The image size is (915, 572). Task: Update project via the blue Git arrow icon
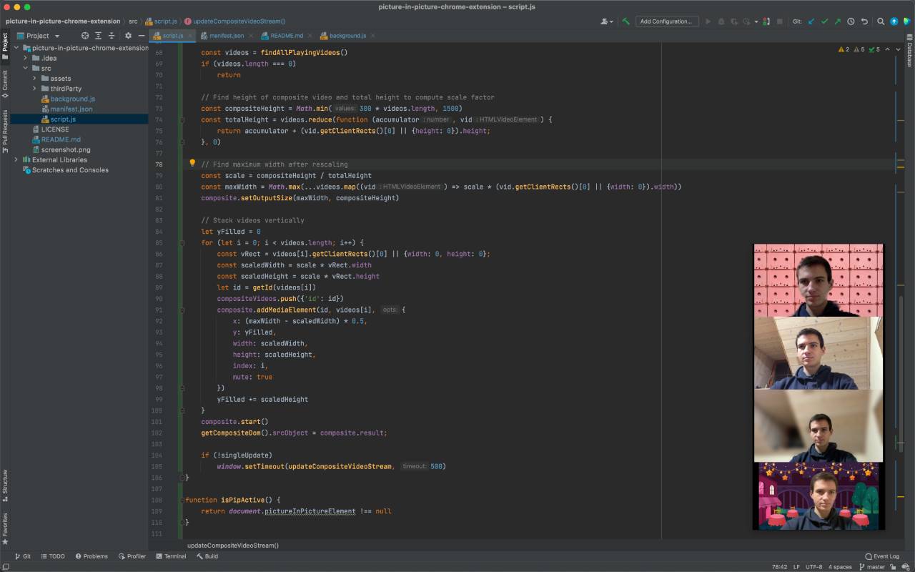click(x=811, y=21)
